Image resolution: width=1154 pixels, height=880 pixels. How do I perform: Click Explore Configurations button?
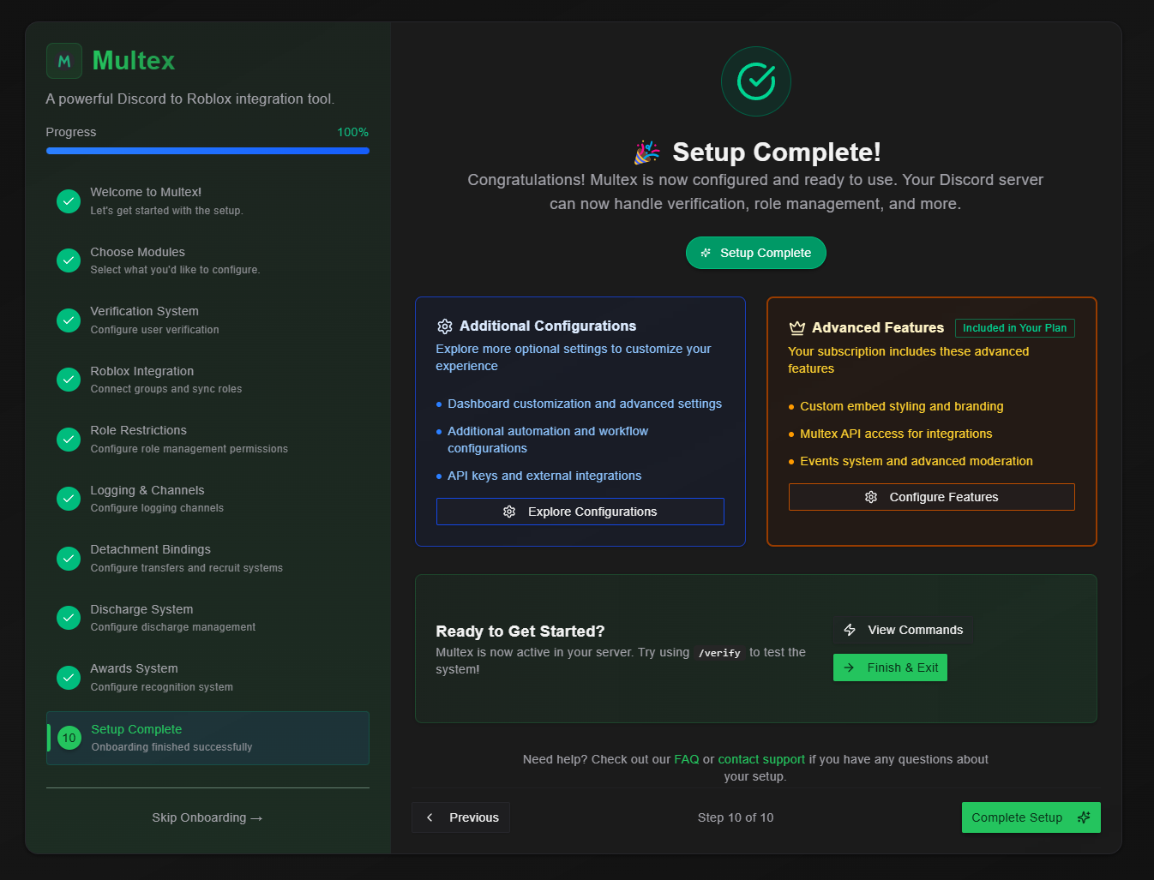click(580, 512)
